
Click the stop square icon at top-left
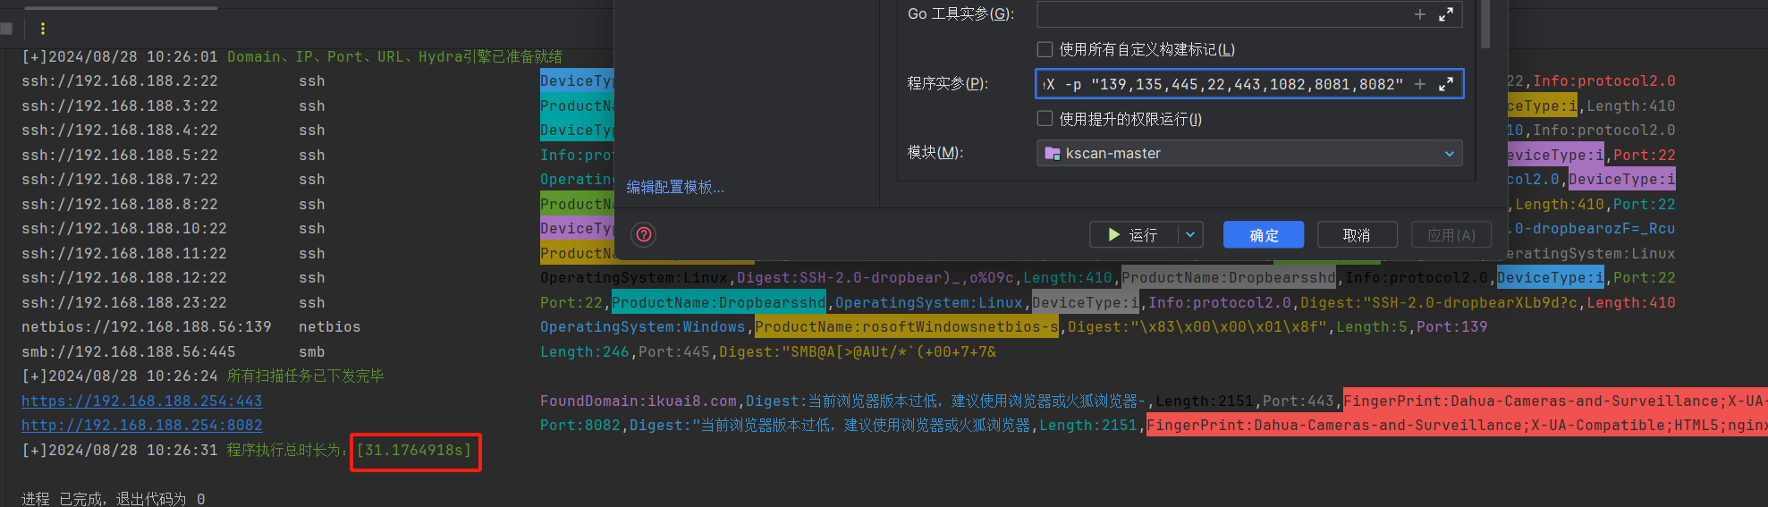pos(6,29)
